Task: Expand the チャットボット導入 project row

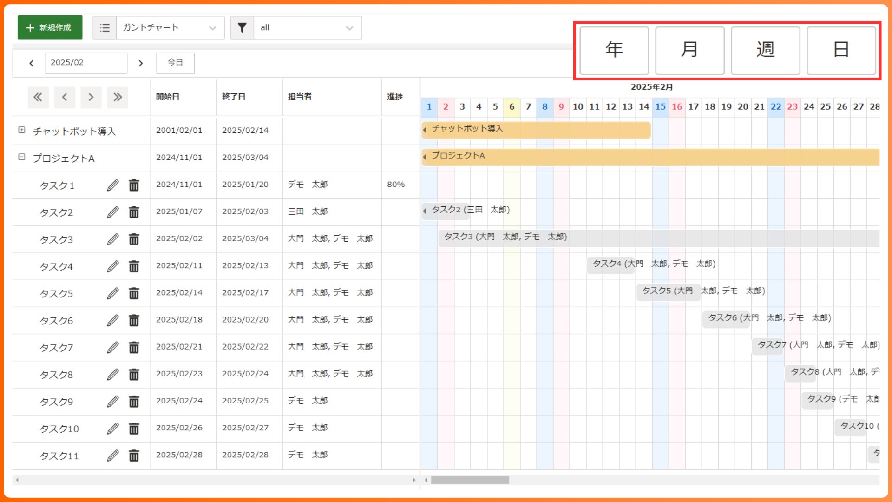Action: pos(22,130)
